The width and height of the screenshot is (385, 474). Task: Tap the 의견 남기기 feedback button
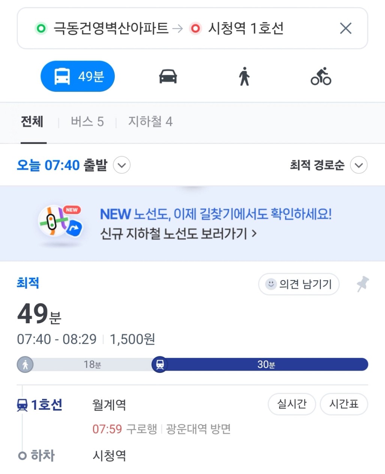[x=299, y=284]
